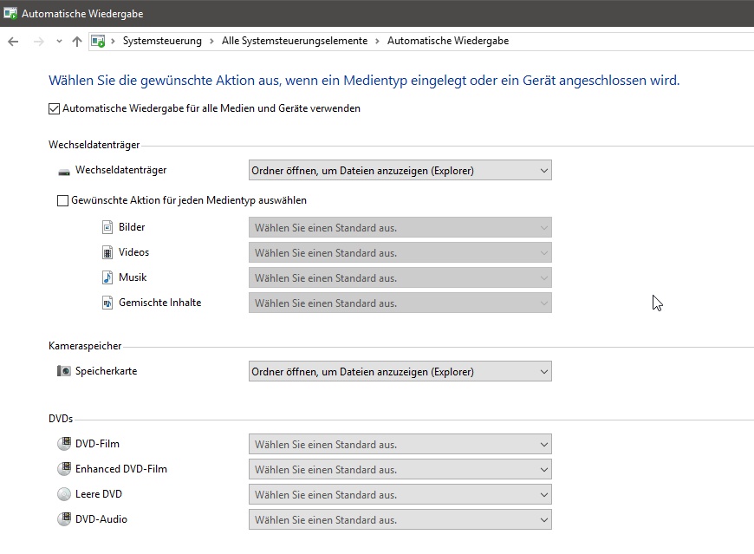Click the Automatische Wiedergabe breadcrumb segment

point(447,41)
